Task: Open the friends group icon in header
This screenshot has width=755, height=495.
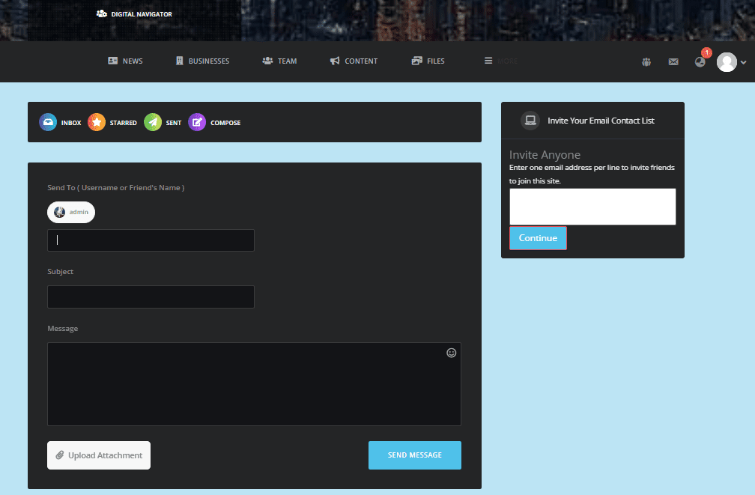Action: [646, 62]
